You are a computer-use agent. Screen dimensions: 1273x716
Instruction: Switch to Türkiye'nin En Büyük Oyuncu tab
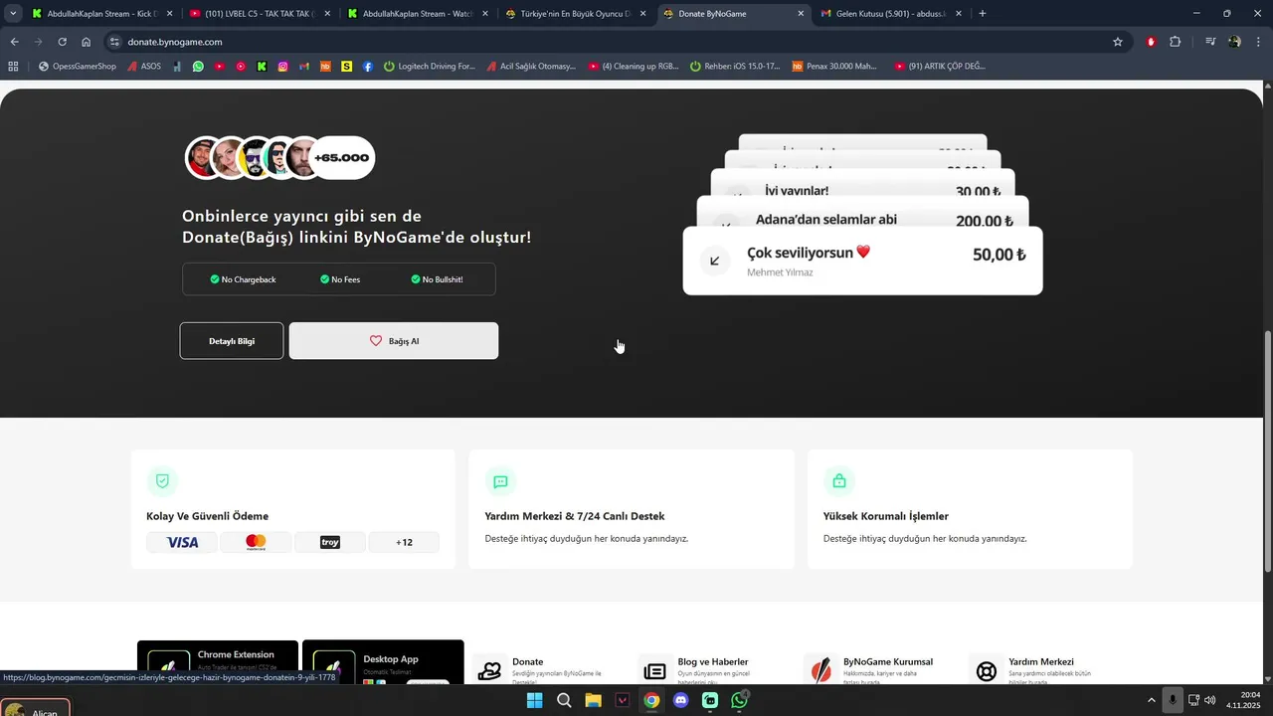click(x=575, y=14)
